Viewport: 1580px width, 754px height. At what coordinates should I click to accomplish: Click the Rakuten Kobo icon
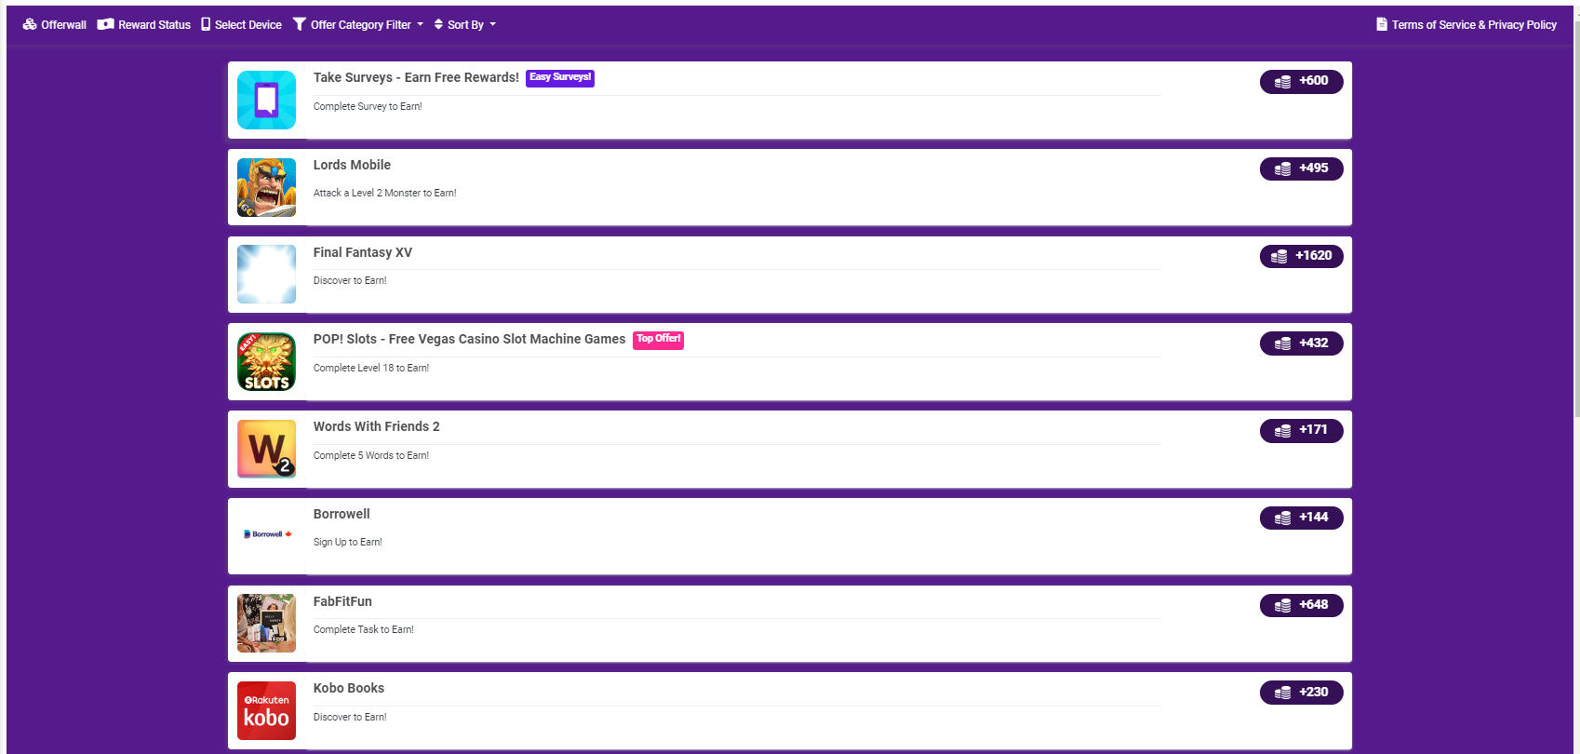point(266,710)
